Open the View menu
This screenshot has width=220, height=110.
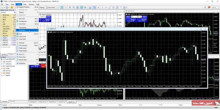tap(7, 4)
